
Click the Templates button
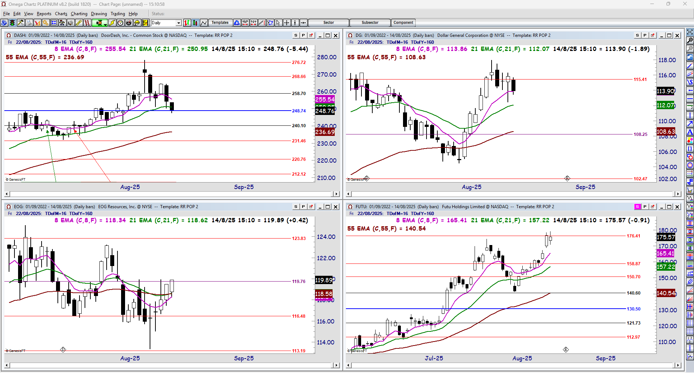click(220, 23)
